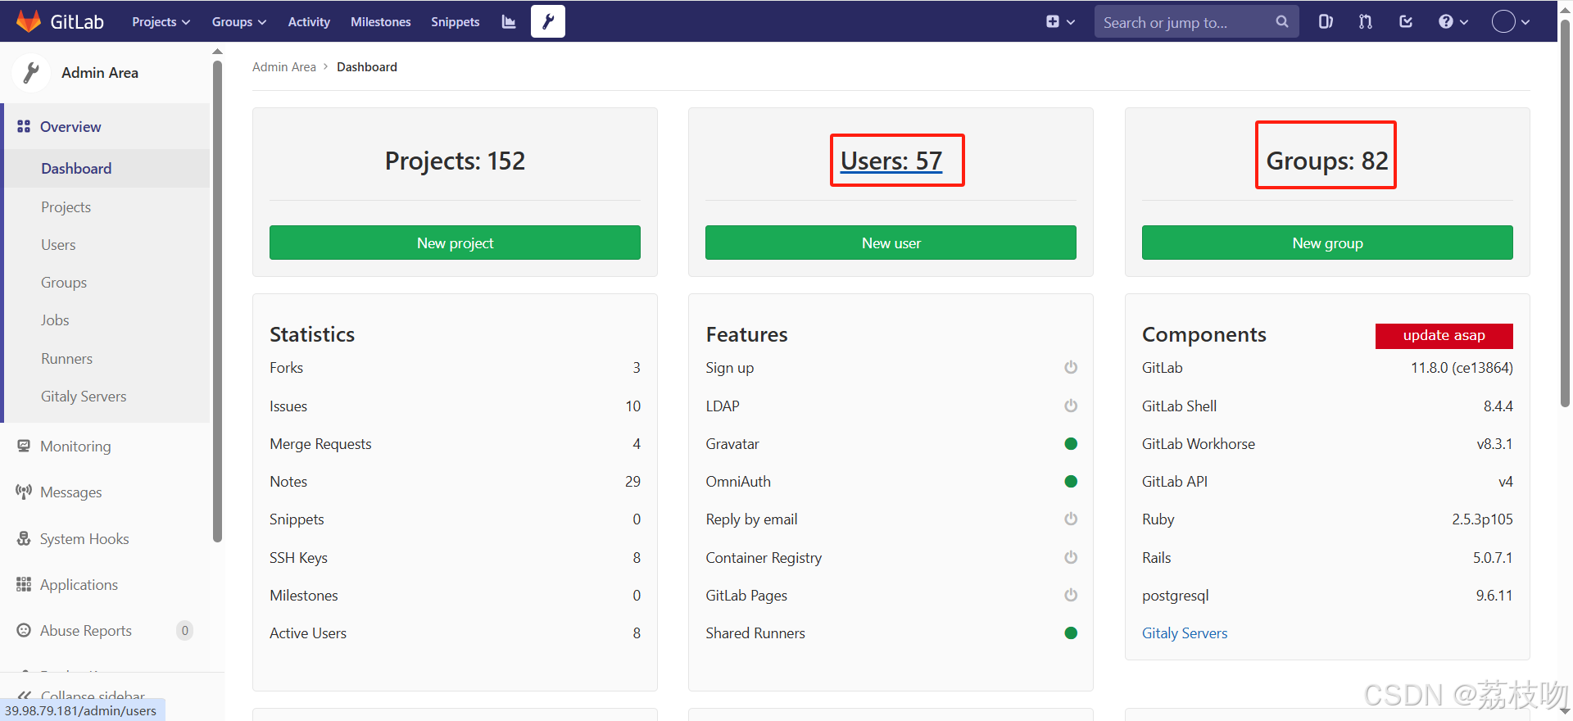Click the Gravatar green enabled dot

[x=1071, y=443]
